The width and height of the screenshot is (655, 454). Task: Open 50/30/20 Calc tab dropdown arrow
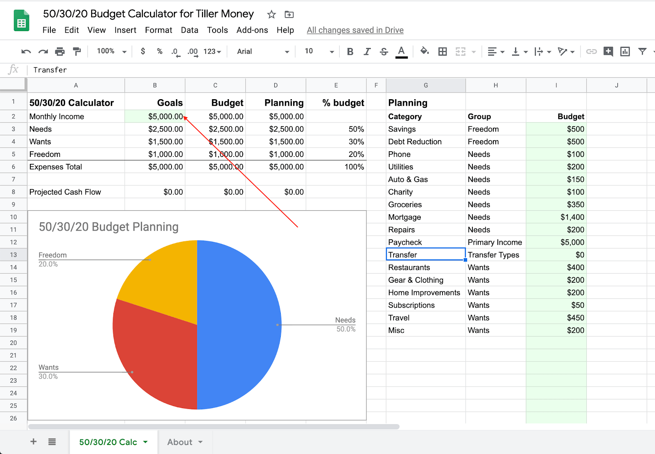click(145, 442)
